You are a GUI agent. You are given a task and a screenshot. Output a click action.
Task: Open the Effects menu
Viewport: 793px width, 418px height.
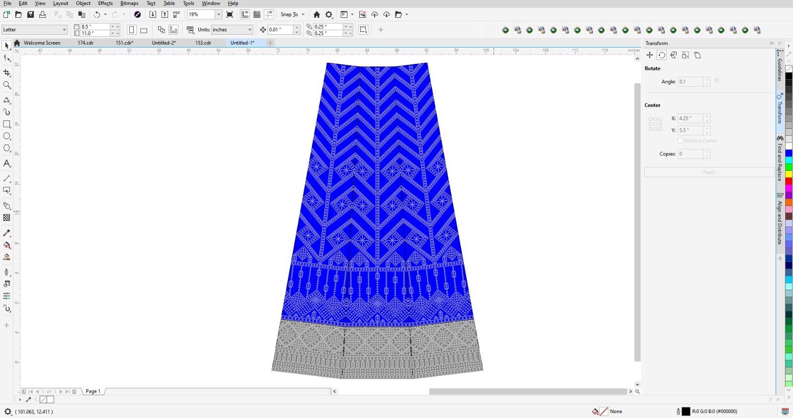pyautogui.click(x=106, y=3)
